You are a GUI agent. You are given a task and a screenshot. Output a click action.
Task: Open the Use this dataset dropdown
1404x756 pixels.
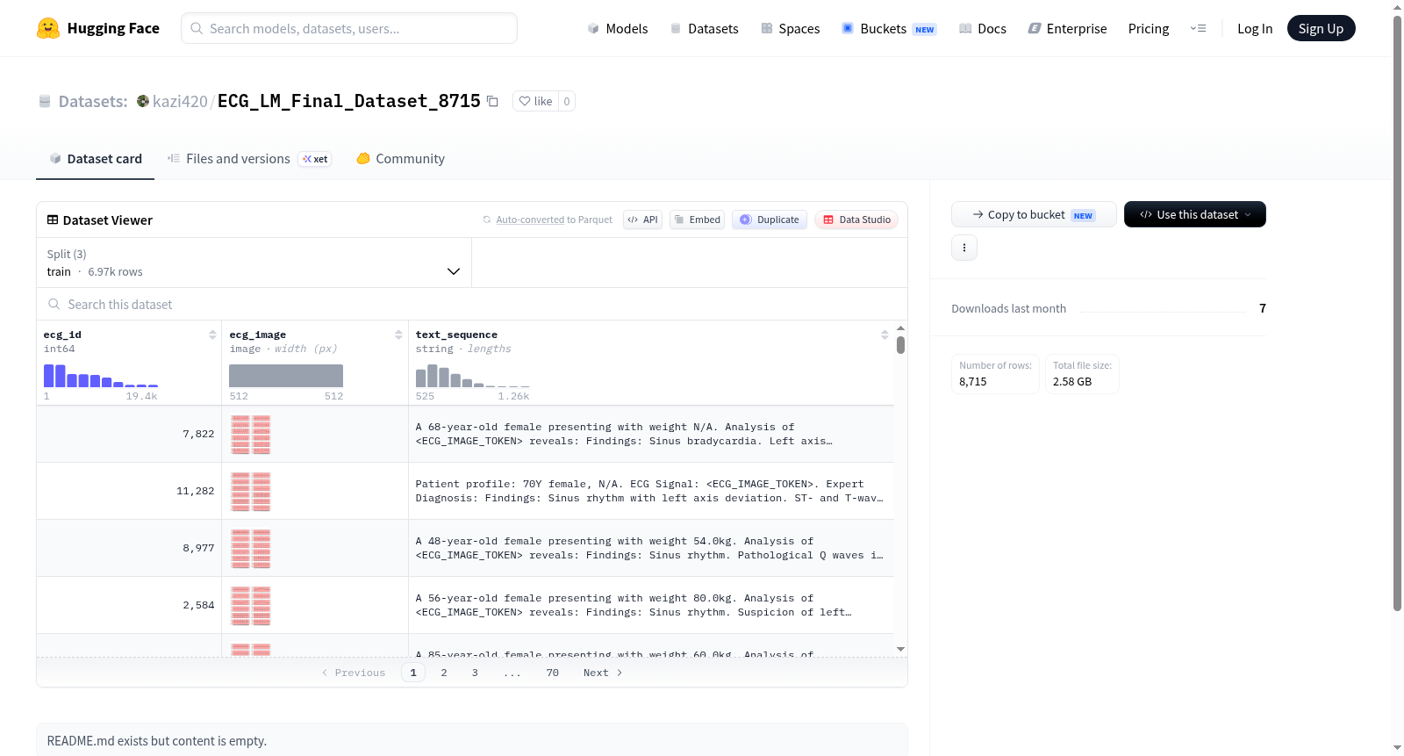click(1195, 214)
